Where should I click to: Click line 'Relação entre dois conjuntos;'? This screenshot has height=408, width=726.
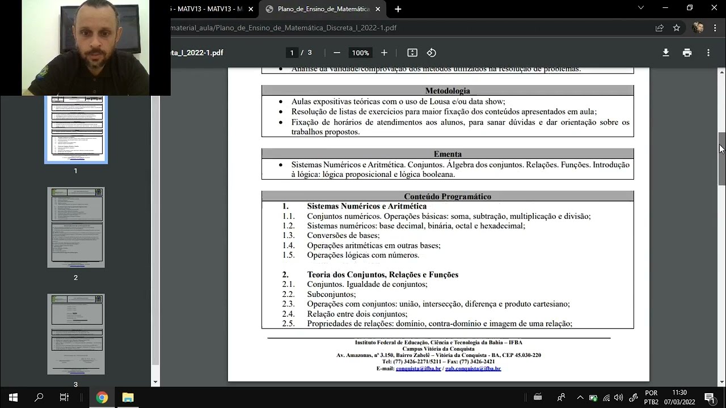click(x=357, y=314)
